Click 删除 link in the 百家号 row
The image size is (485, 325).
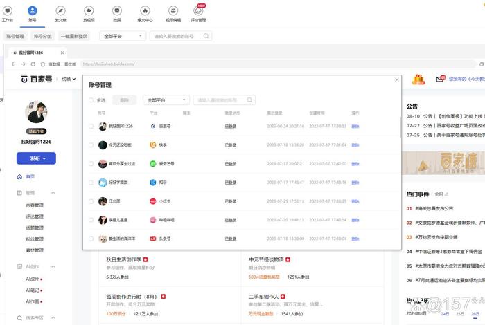point(355,126)
